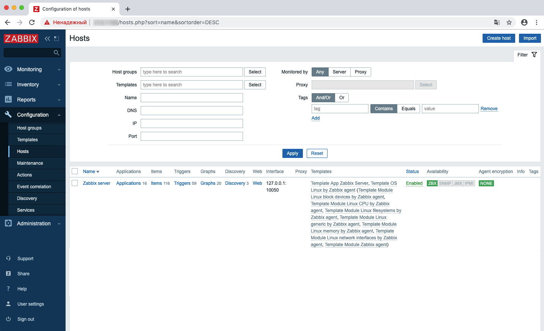The height and width of the screenshot is (331, 544).
Task: Click the Administration gear icon
Action: point(8,223)
